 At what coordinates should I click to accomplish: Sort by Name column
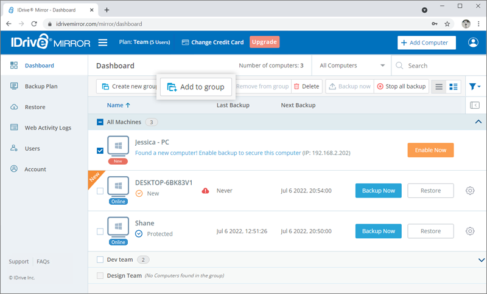coord(119,105)
